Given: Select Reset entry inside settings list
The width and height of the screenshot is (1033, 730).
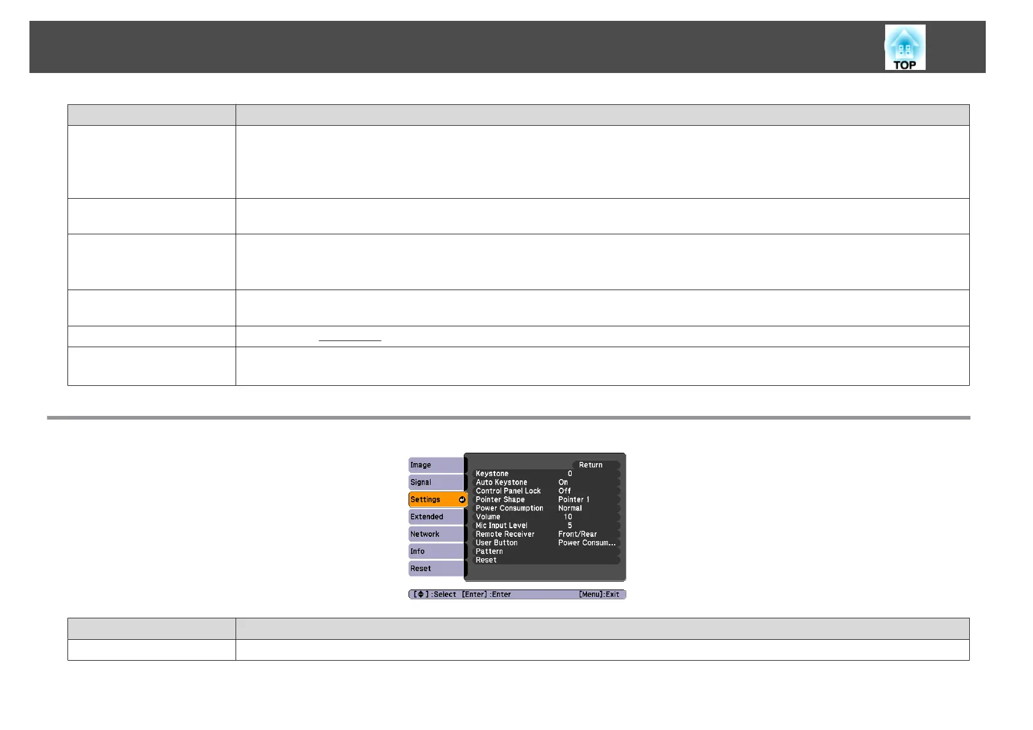Looking at the screenshot, I should pos(545,559).
